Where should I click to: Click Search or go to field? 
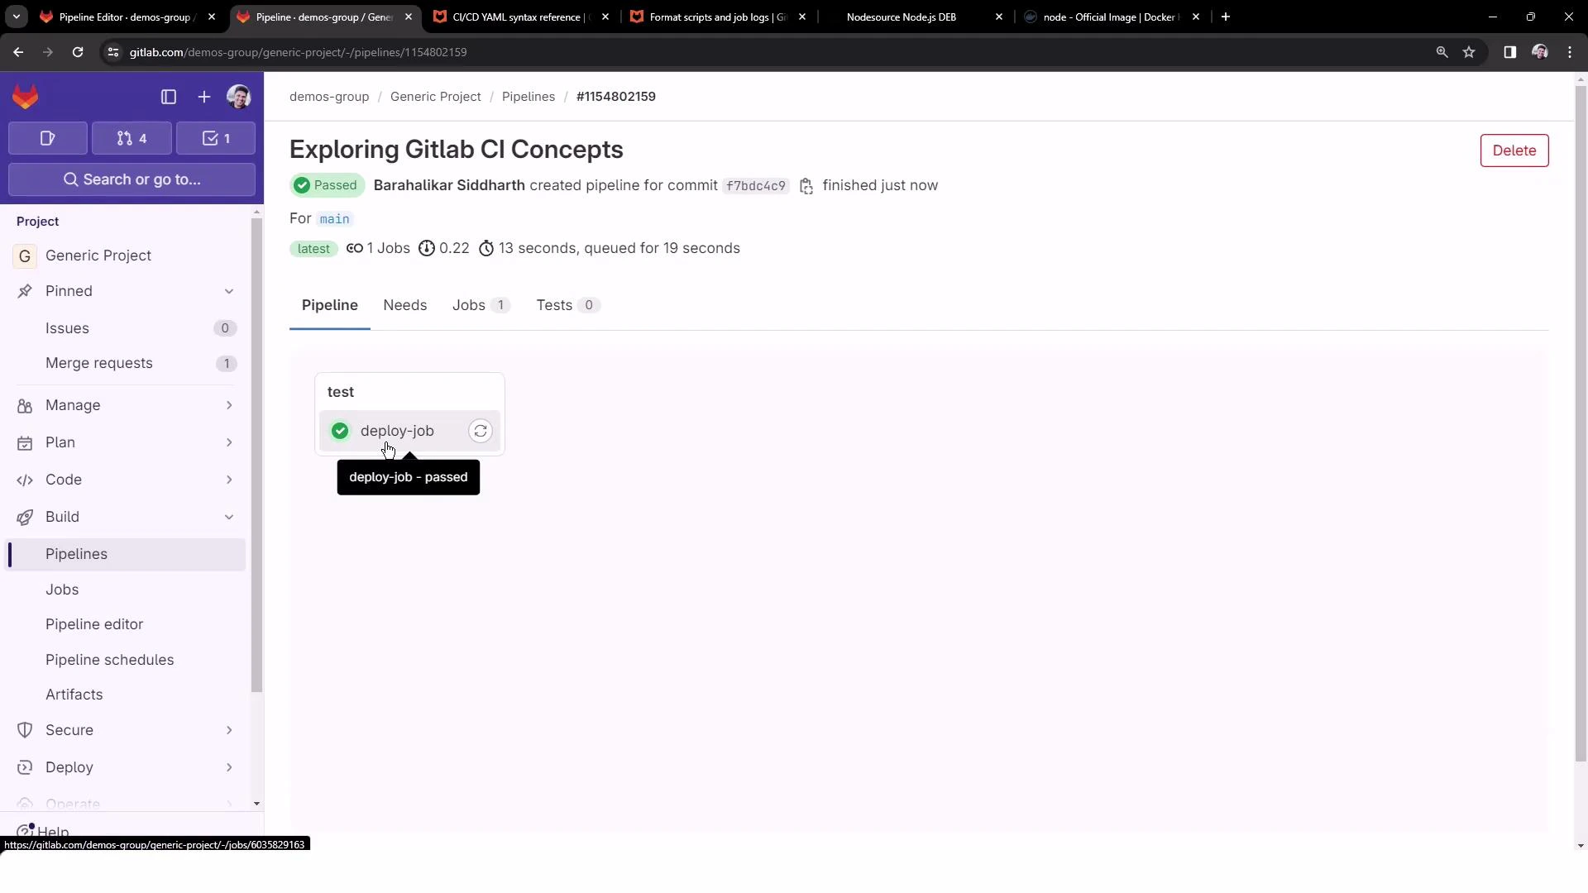coord(132,179)
